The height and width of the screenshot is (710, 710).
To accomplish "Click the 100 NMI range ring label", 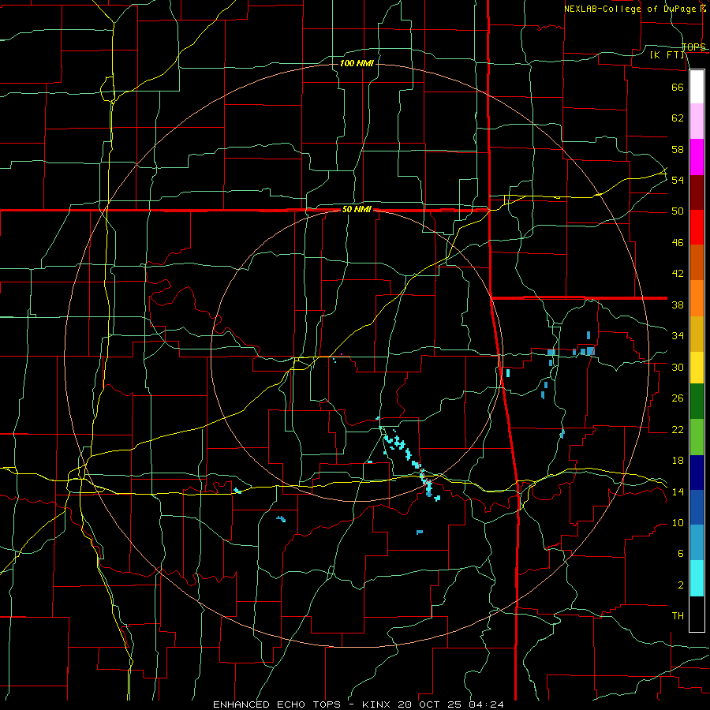I will (357, 63).
